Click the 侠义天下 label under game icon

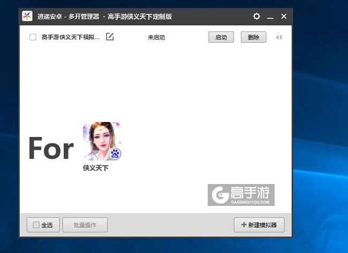point(96,168)
